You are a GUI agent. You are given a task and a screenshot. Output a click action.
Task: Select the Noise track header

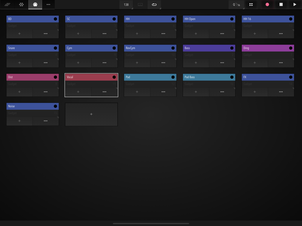[32, 106]
